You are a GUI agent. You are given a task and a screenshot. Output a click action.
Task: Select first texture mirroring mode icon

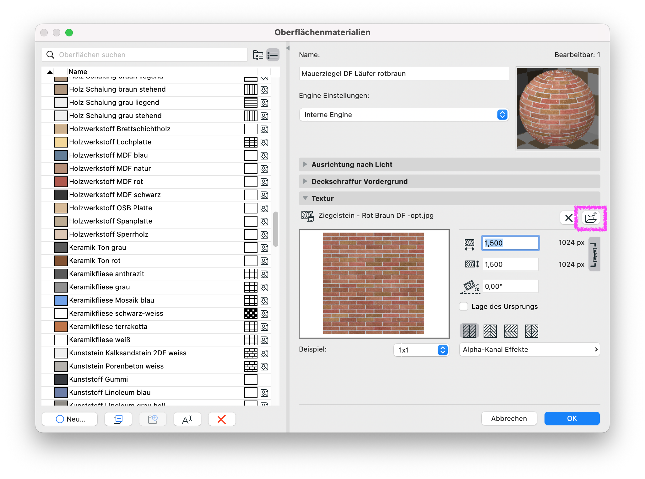469,331
